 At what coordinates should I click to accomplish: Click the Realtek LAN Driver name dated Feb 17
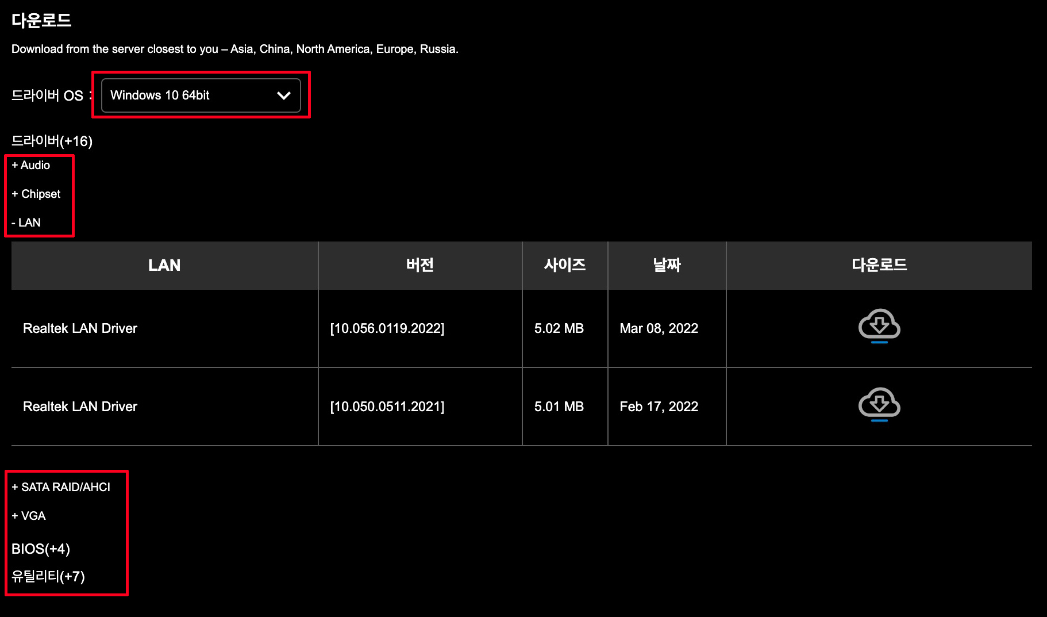[x=80, y=407]
